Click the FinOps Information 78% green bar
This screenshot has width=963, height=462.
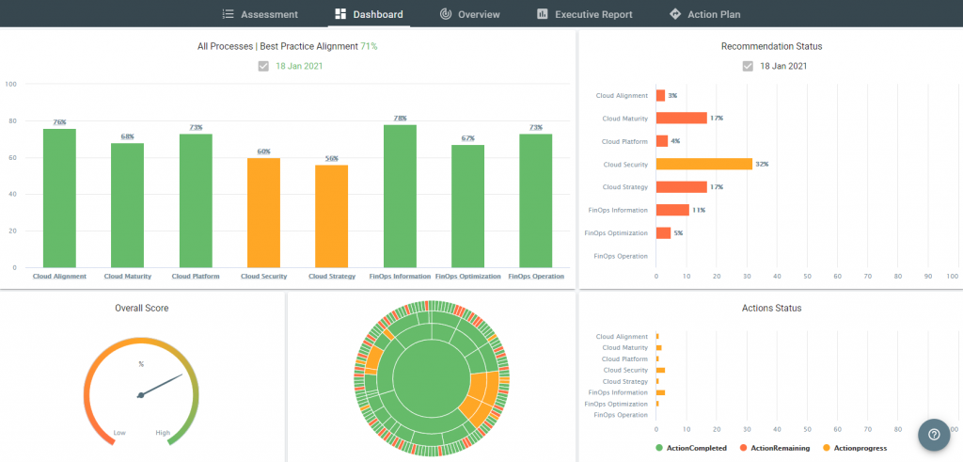click(x=400, y=196)
